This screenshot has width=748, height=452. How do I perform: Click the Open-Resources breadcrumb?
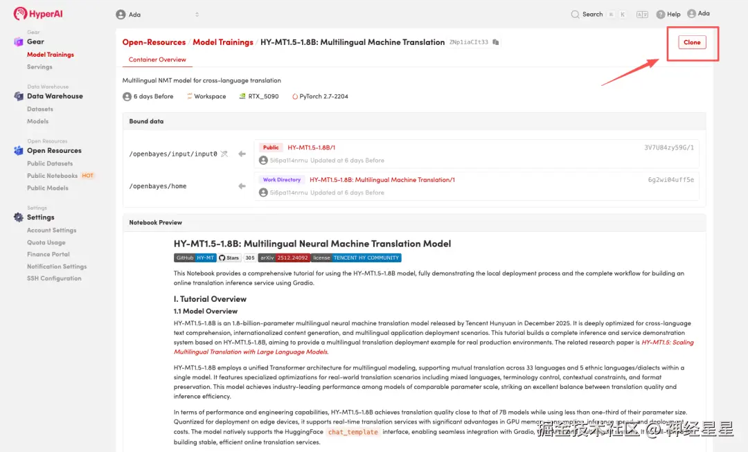point(154,42)
